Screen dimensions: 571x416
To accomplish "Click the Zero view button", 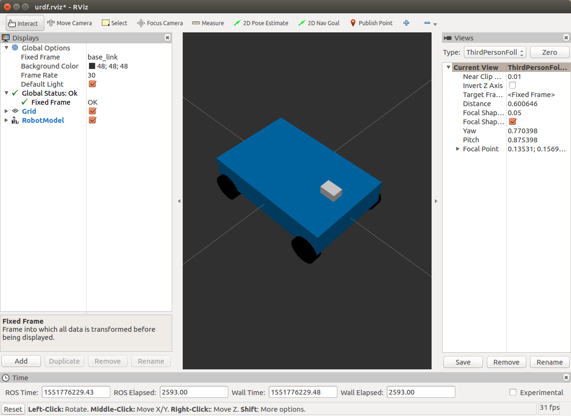I will (x=550, y=52).
